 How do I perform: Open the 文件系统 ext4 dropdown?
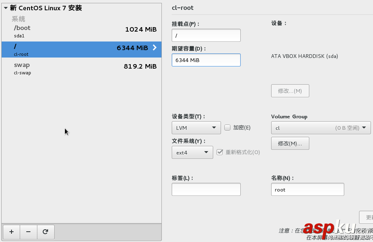(x=192, y=152)
